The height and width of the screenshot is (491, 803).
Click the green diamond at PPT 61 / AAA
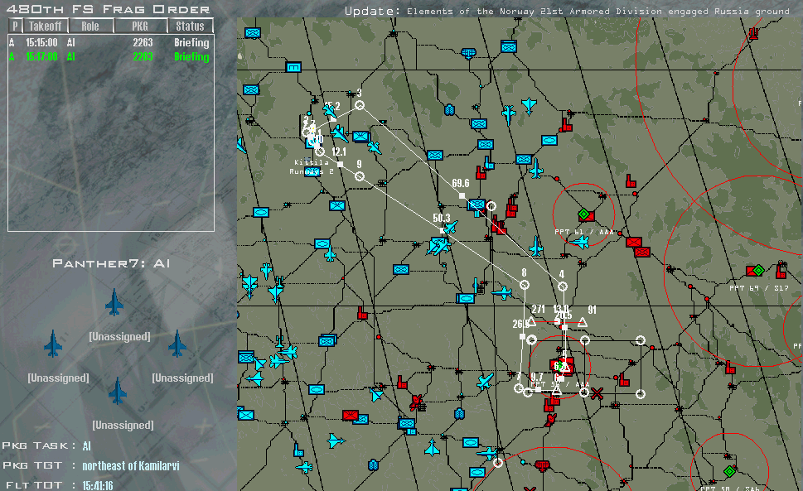pyautogui.click(x=583, y=214)
